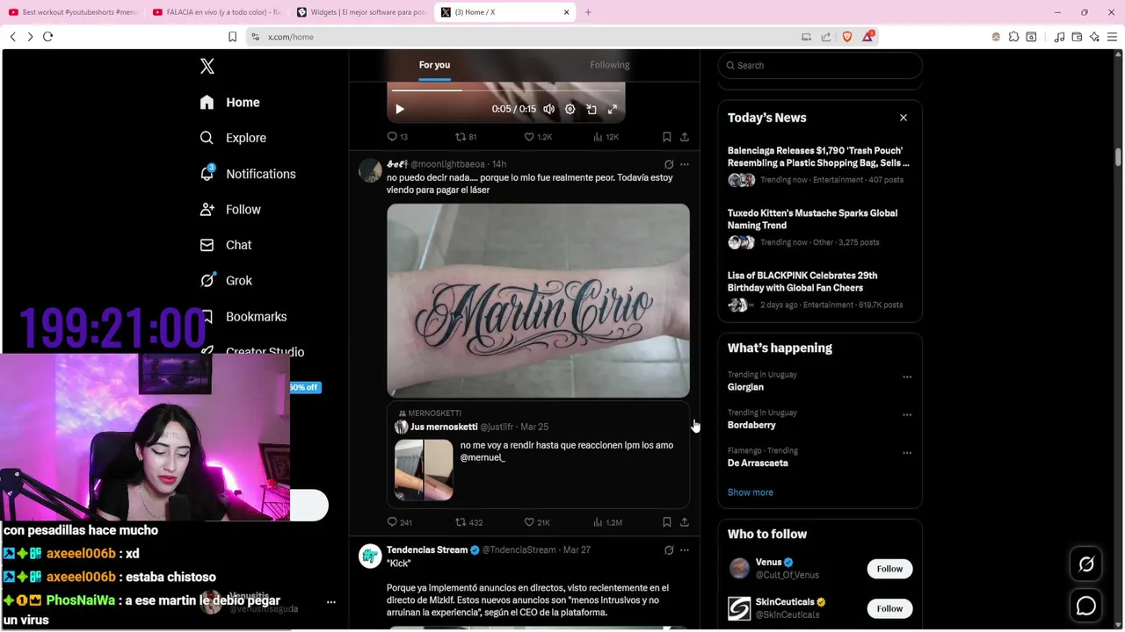View analytics of post with 12K views

coord(606,137)
